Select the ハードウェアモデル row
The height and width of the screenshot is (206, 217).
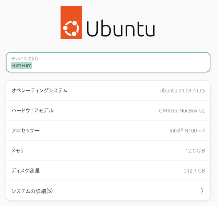point(108,111)
